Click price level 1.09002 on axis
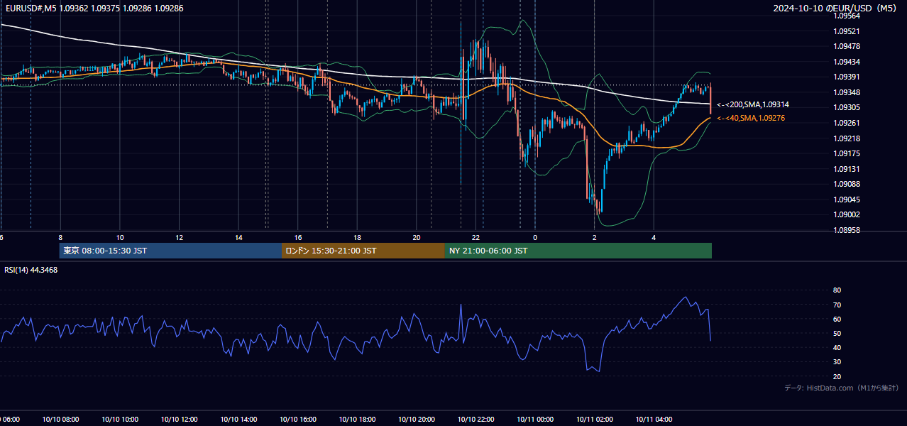Image resolution: width=907 pixels, height=426 pixels. click(846, 214)
